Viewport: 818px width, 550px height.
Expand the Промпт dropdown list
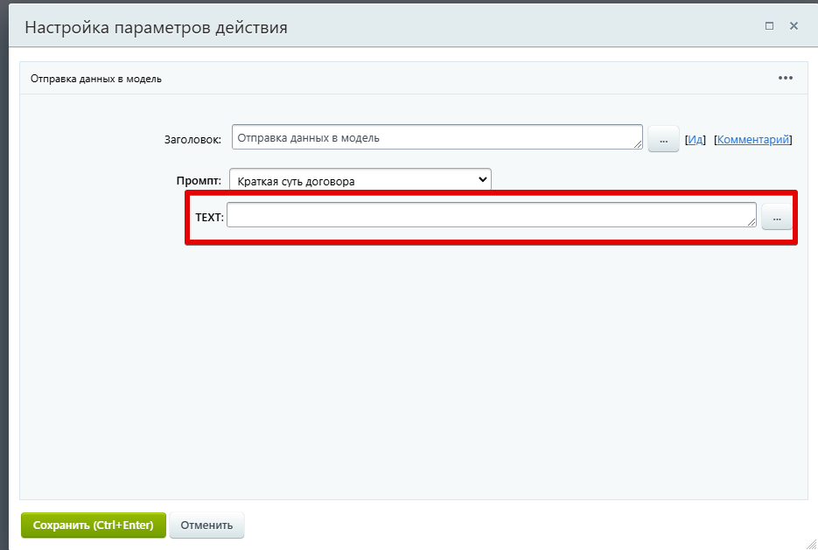click(360, 181)
